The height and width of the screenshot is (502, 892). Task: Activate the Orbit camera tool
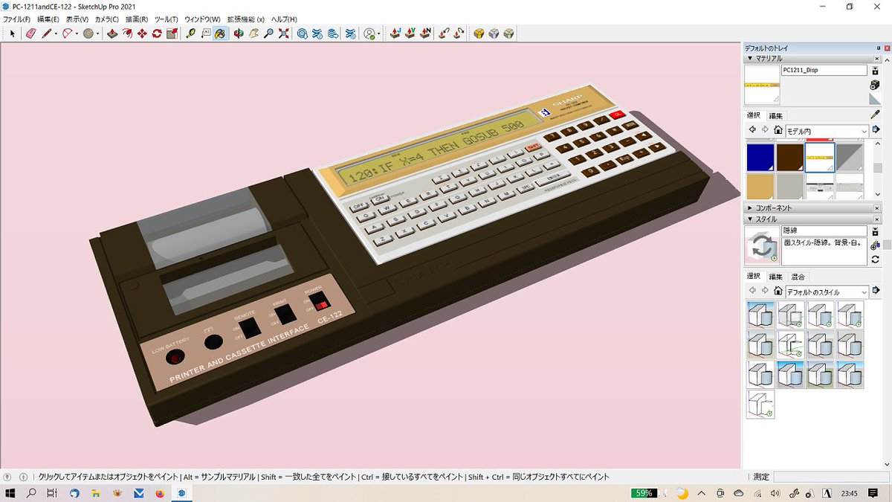coord(239,33)
